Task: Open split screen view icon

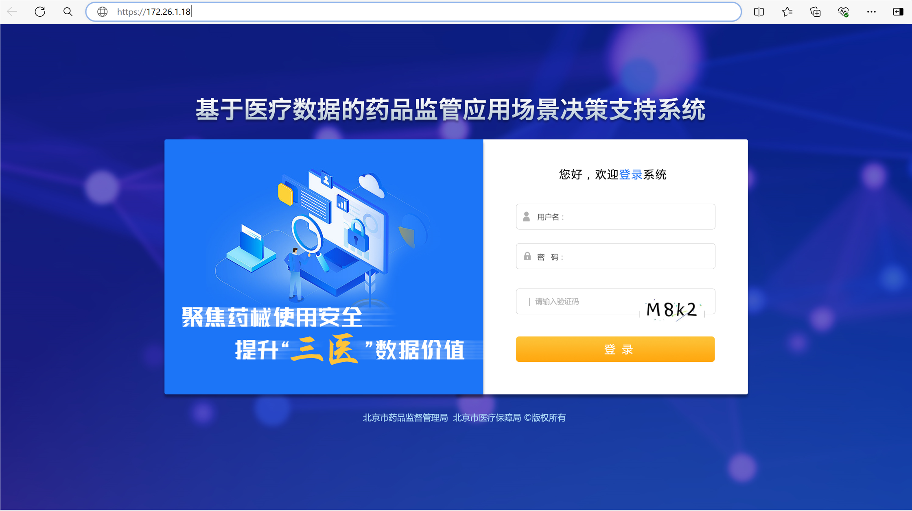Action: 759,12
